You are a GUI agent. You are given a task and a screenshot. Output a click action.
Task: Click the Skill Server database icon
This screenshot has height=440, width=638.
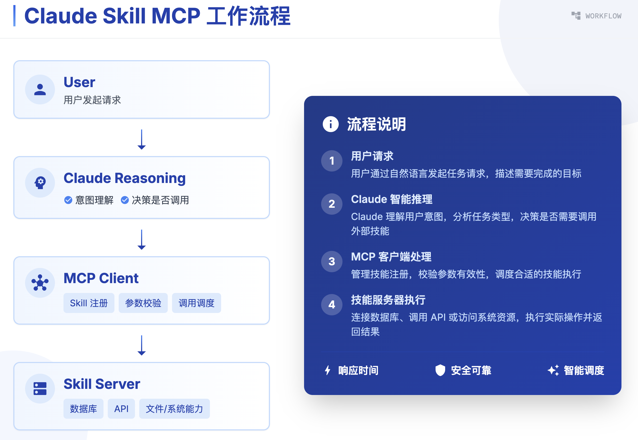click(x=40, y=388)
